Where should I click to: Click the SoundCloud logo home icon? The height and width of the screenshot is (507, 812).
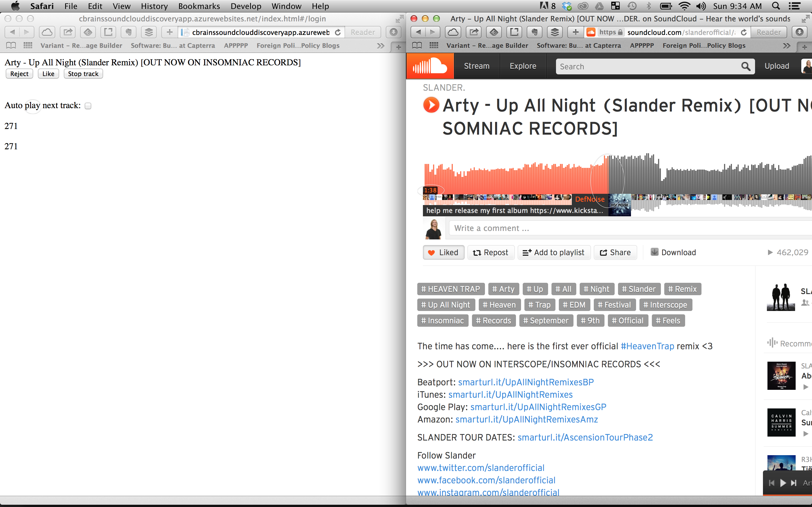[x=430, y=66]
